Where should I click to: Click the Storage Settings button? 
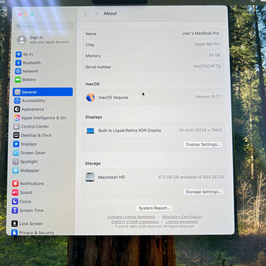(x=203, y=192)
